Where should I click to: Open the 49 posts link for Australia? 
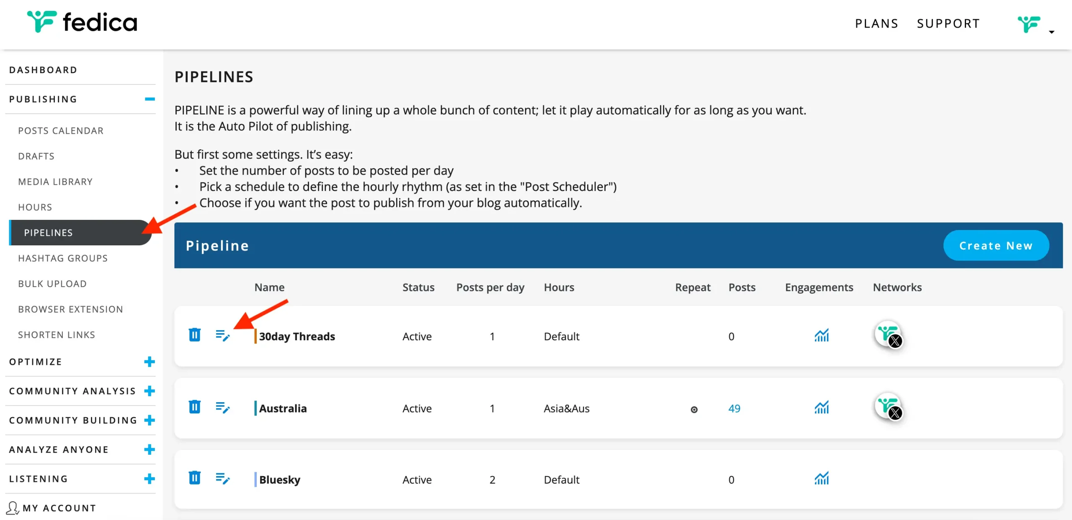734,408
